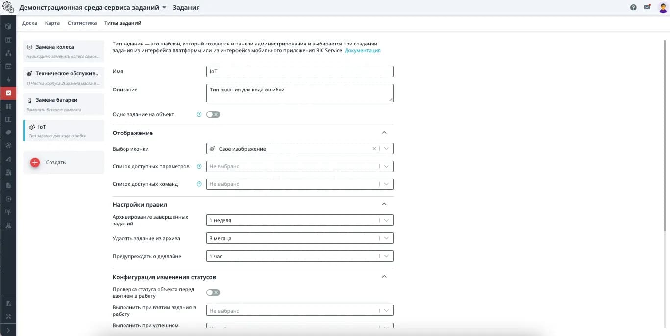Expand the left sidebar with bottom chevron
670x336 pixels.
(8, 330)
